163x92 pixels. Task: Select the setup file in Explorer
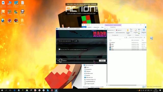(x=112, y=50)
